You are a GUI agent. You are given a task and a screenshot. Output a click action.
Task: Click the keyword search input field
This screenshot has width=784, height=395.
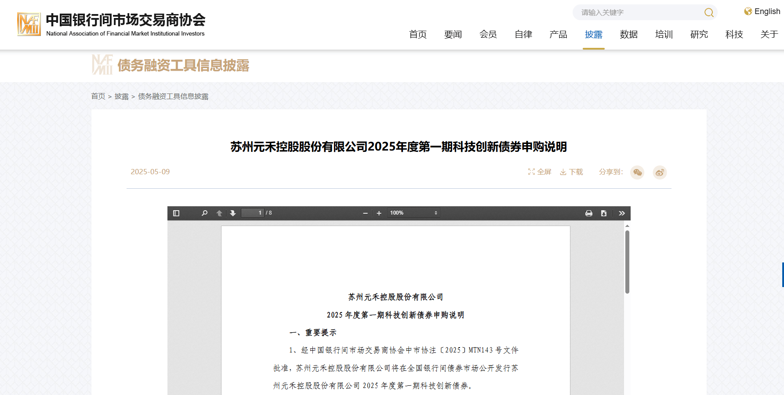(x=637, y=13)
